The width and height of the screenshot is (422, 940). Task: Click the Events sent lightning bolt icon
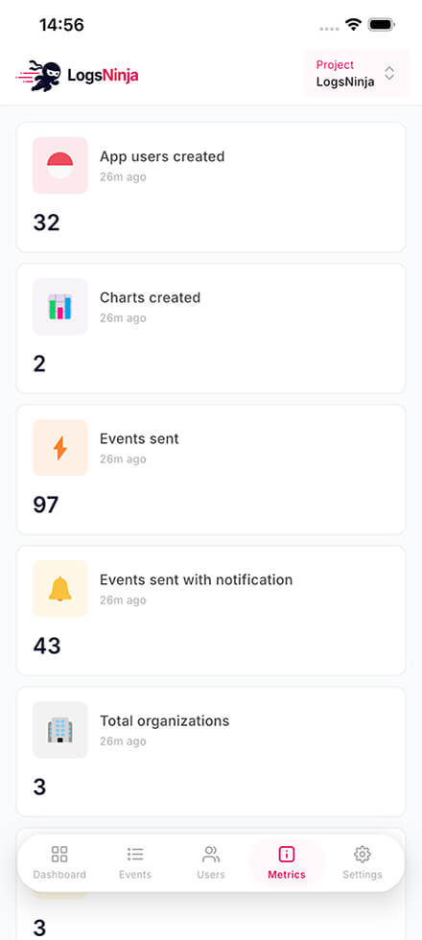(x=59, y=448)
